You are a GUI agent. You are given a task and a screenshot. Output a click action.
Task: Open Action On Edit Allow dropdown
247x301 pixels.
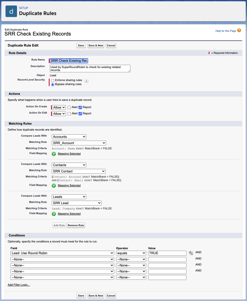coord(59,114)
